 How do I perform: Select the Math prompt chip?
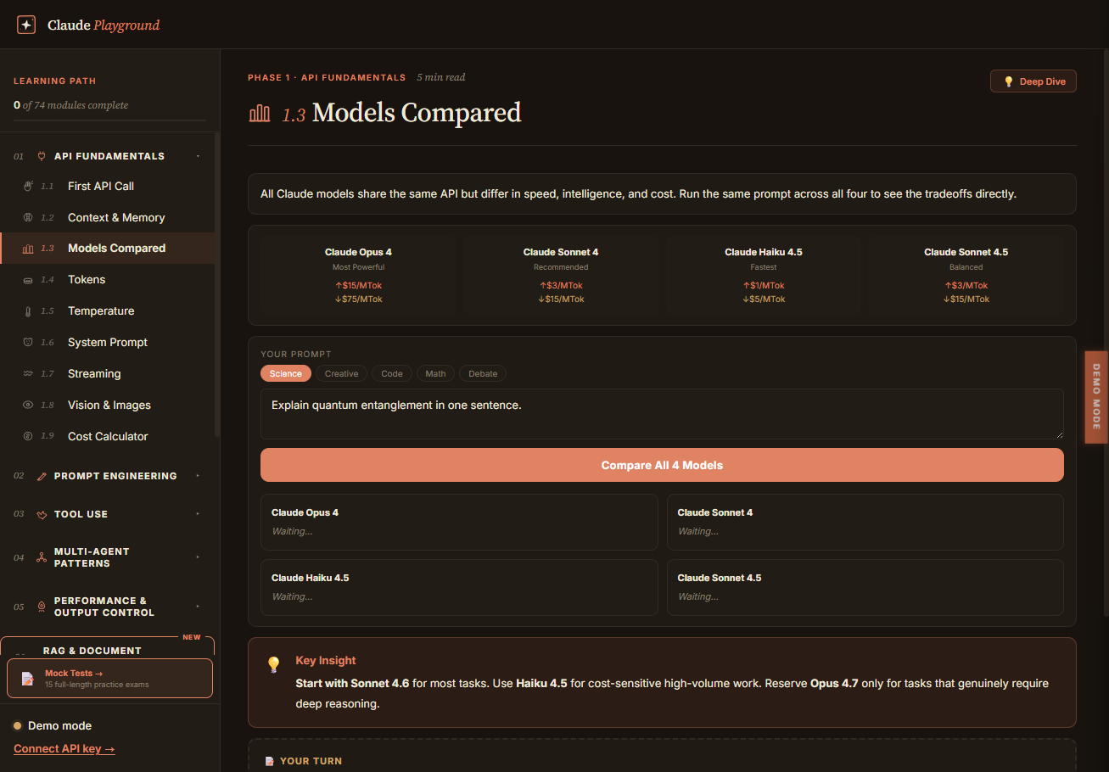(x=435, y=373)
